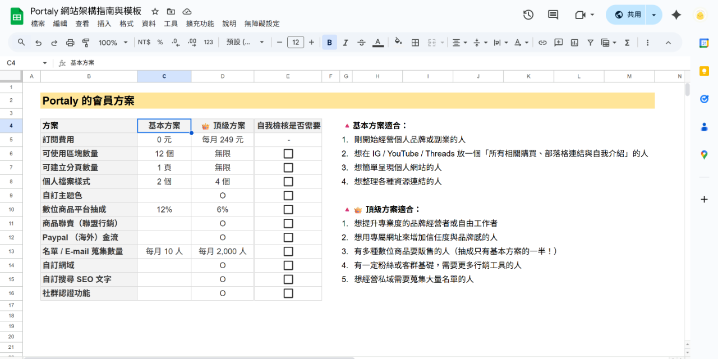Click the 共用 share button
Screen dimensions: 718x359
point(628,15)
